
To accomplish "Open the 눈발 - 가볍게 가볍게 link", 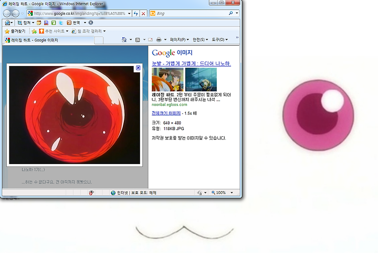I will point(191,63).
